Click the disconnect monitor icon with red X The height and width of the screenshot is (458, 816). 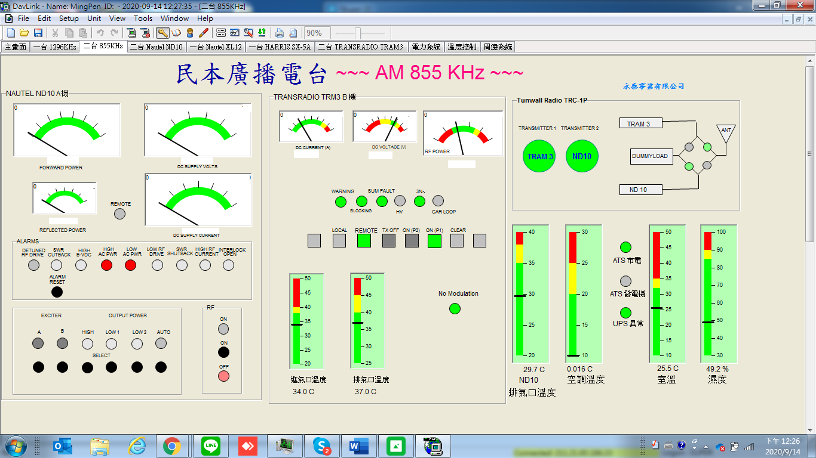(145, 33)
